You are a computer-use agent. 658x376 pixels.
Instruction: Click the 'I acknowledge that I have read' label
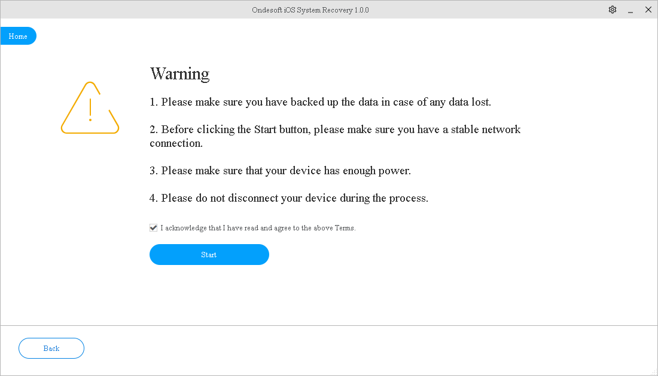point(257,228)
